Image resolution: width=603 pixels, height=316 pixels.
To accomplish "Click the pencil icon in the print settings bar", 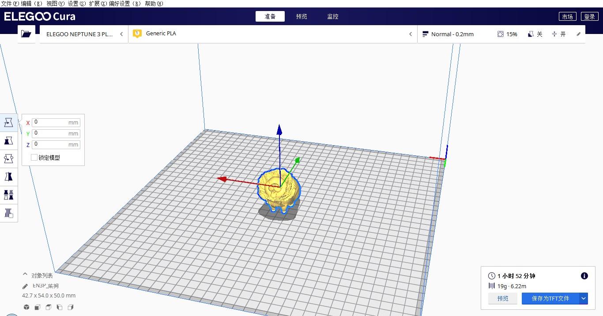I will point(579,34).
